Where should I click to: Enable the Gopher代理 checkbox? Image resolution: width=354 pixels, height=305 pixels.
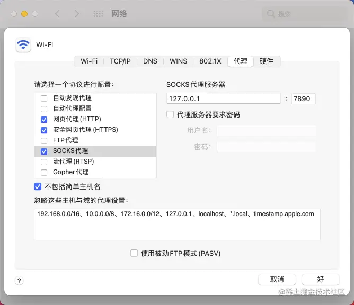[x=44, y=173]
